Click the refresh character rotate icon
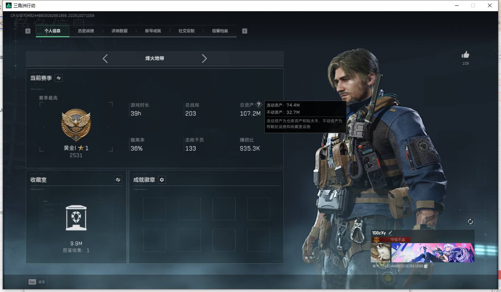Screen dimensions: 501x292 tap(471, 221)
